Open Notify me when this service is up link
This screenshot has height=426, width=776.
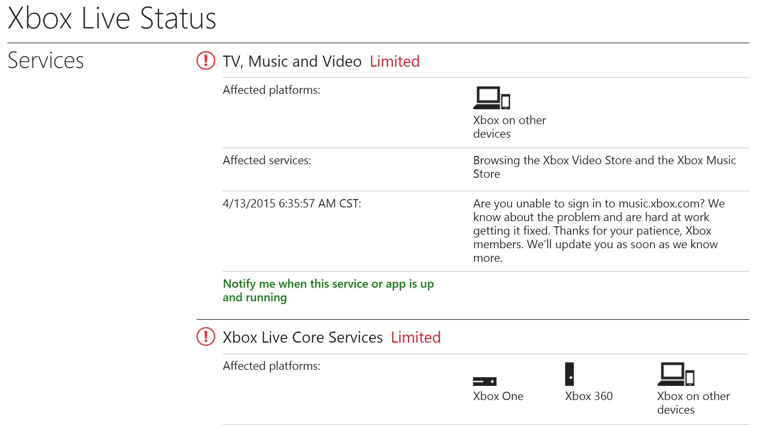click(328, 290)
